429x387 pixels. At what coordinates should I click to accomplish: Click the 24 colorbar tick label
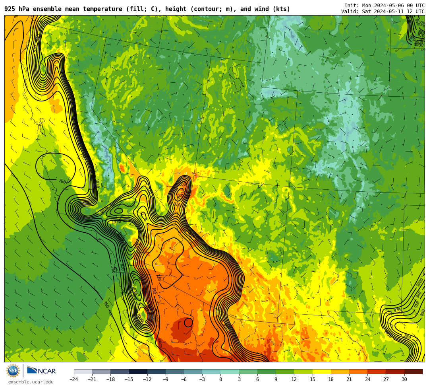click(367, 379)
